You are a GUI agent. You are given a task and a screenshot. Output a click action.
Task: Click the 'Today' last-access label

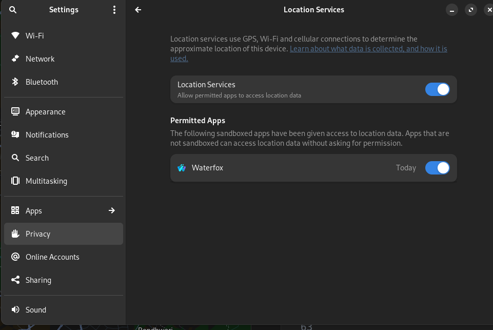(x=406, y=168)
